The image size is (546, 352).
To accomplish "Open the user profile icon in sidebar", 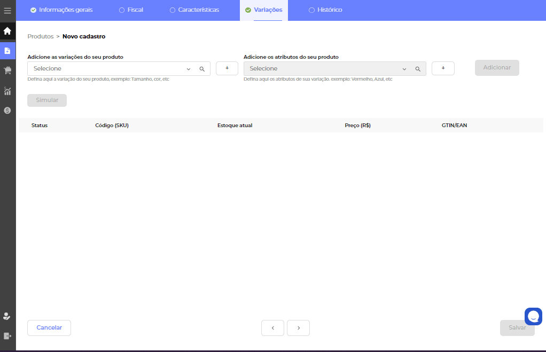I will point(7,316).
